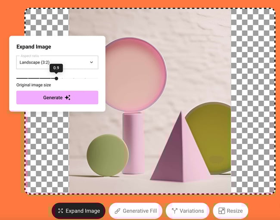The height and width of the screenshot is (220, 280).
Task: Choose the Resize tool
Action: click(230, 211)
